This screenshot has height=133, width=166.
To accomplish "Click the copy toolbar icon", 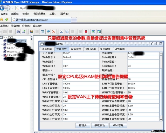I will (67, 32).
